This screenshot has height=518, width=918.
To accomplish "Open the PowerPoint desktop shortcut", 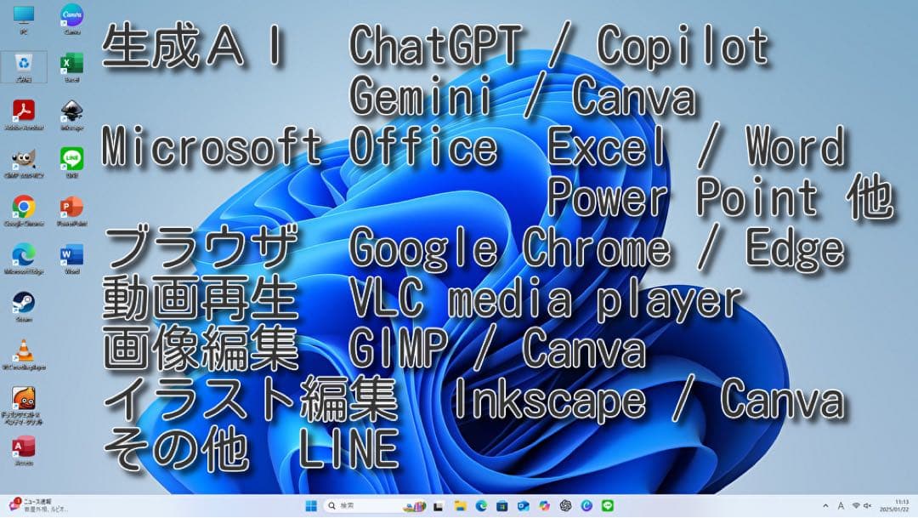I will (71, 206).
